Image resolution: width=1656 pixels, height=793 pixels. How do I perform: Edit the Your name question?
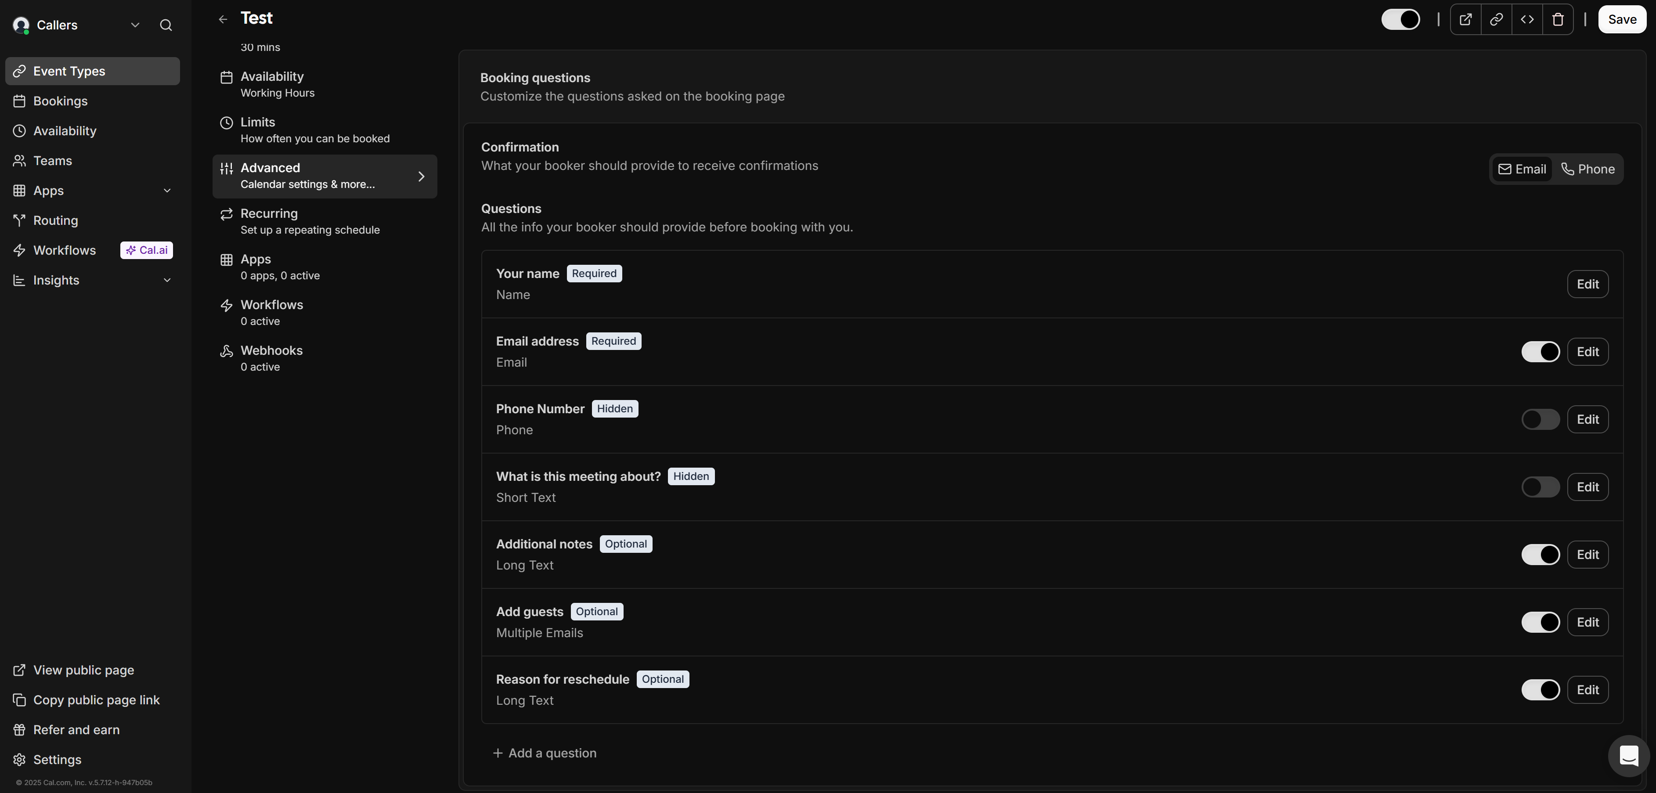(x=1587, y=284)
